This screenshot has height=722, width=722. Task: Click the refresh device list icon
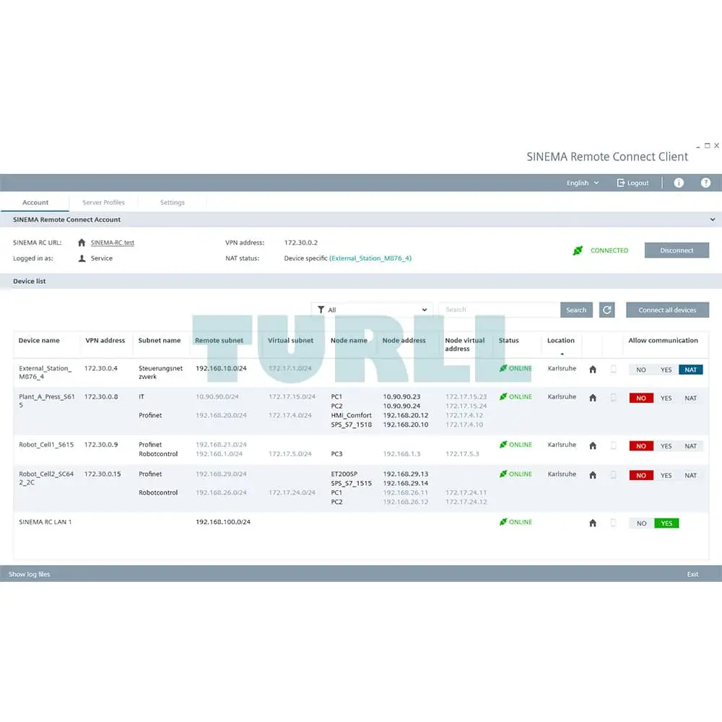click(607, 310)
